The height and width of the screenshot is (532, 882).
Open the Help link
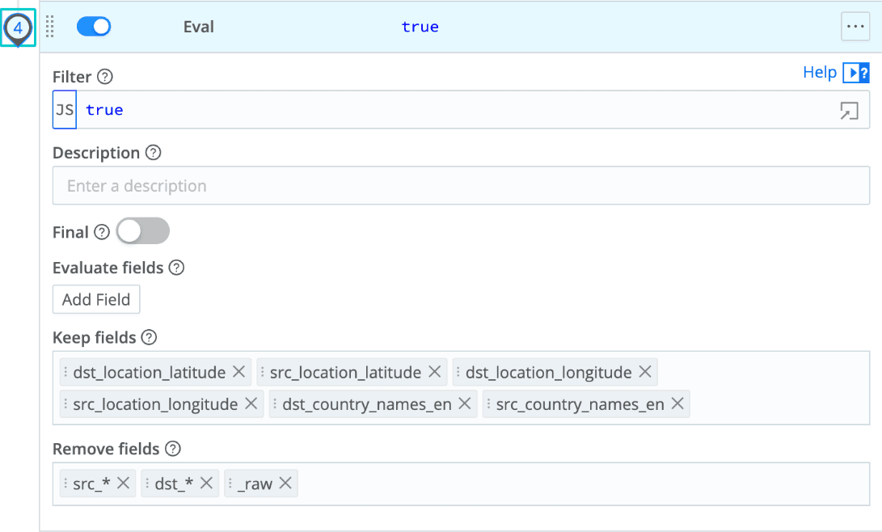coord(820,72)
